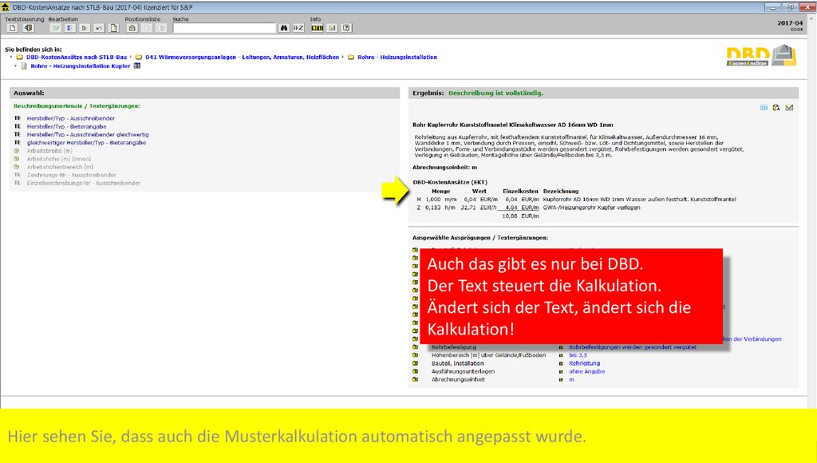Click the greyed Zeichnungs-Nr - Ausschreibender entry
This screenshot has width=817, height=463.
71,175
